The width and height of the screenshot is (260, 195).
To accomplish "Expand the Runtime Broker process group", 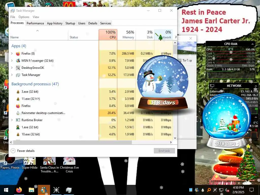I will [12, 120].
